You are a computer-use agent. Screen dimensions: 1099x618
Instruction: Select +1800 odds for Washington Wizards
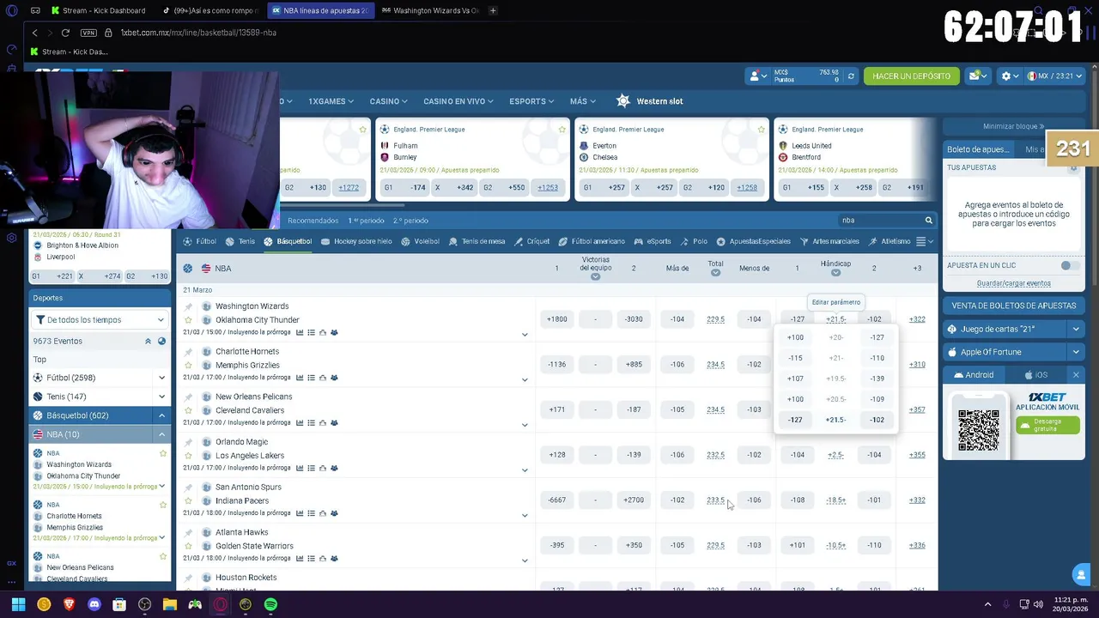coord(556,319)
